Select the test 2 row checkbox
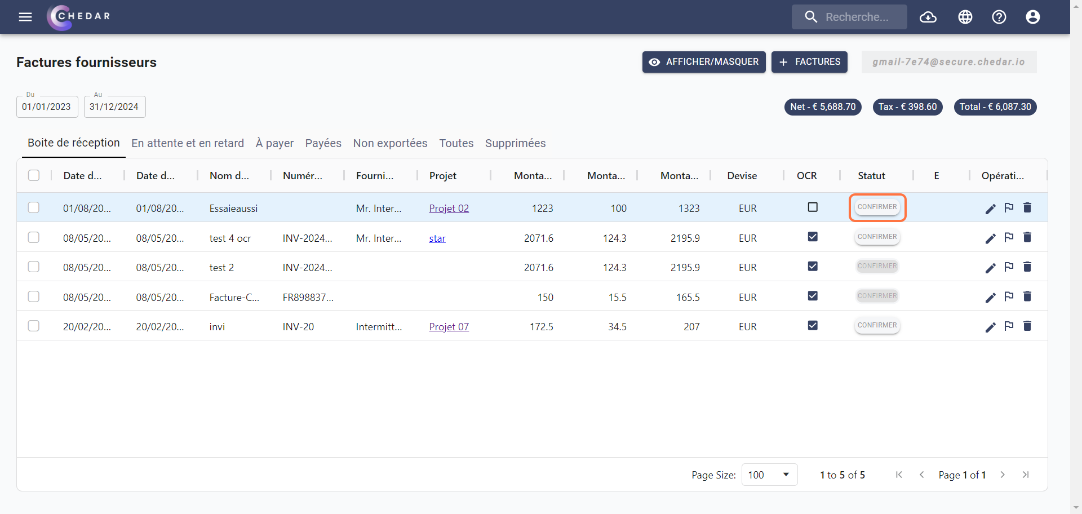 click(34, 267)
